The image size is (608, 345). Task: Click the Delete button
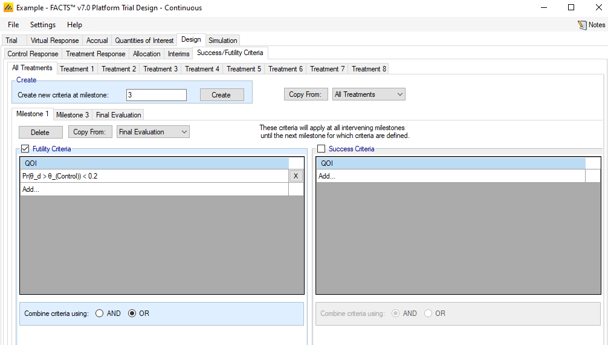(40, 132)
